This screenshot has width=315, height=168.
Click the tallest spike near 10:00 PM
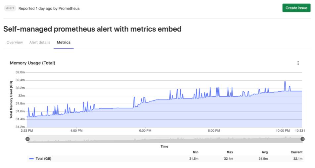click(285, 82)
